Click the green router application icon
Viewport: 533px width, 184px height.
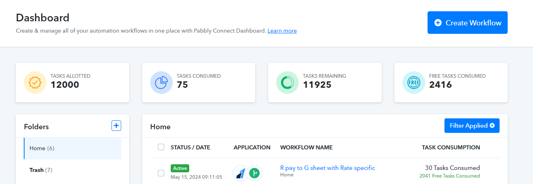254,173
